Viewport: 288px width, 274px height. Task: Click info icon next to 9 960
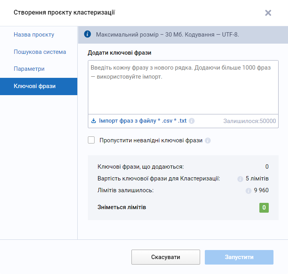[x=248, y=191]
